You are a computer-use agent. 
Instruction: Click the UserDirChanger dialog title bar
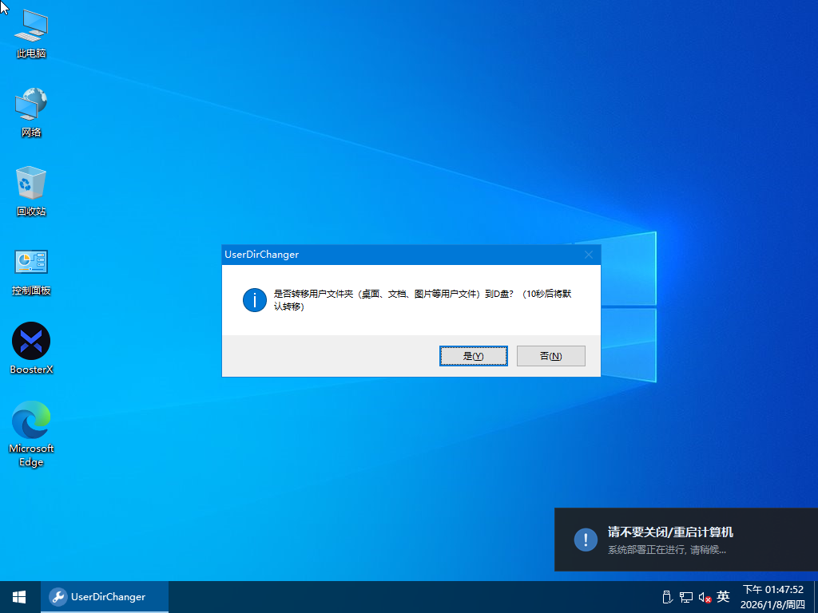399,255
